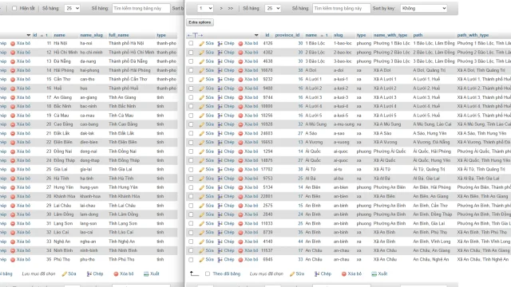
Task: Tick checkbox for A Mú Sung row
Action: [x=191, y=124]
